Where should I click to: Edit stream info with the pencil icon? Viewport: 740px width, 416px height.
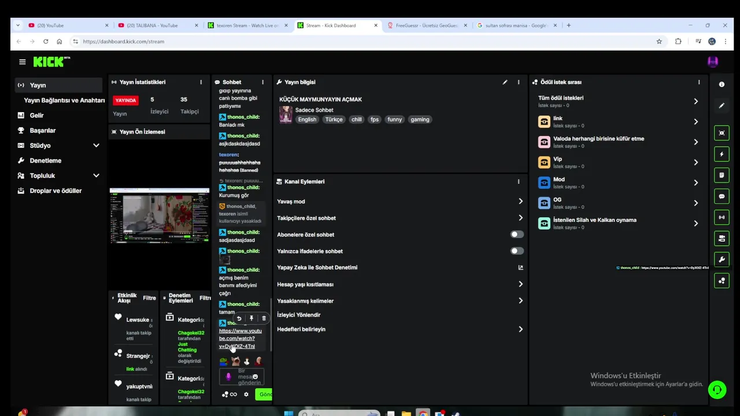[x=505, y=82]
